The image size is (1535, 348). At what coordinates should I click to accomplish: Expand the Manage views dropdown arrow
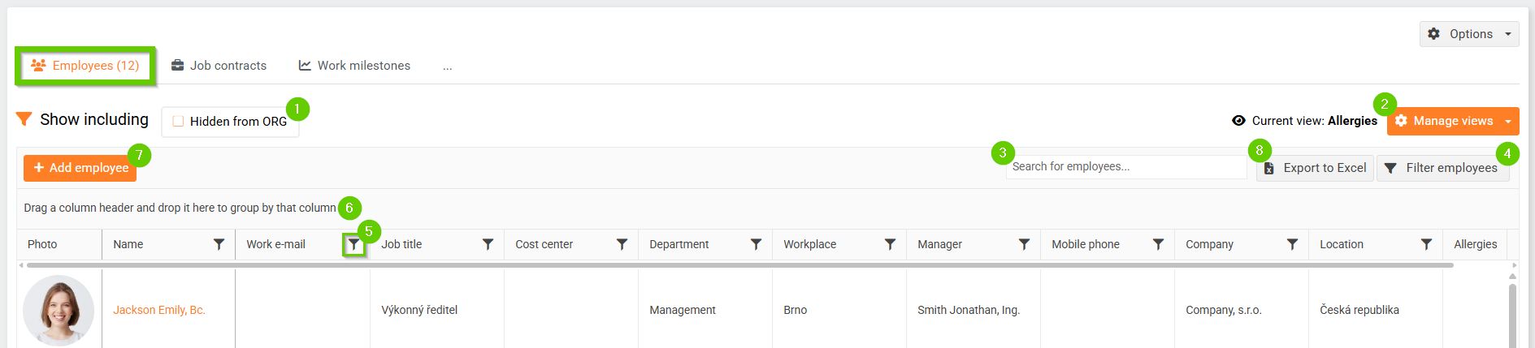1508,122
